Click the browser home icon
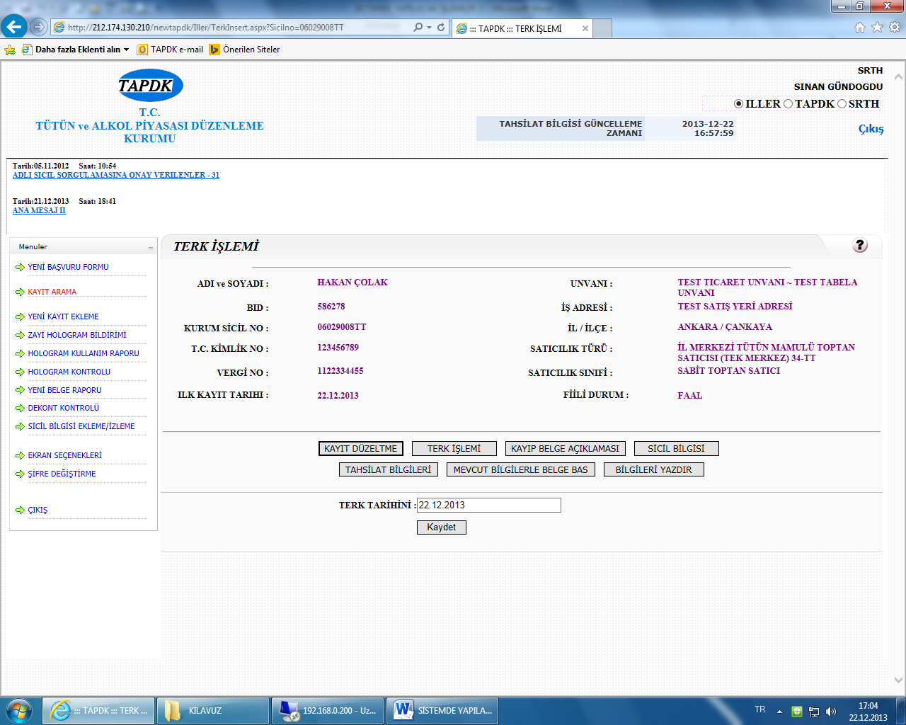Screen dimensions: 906x725 860,28
